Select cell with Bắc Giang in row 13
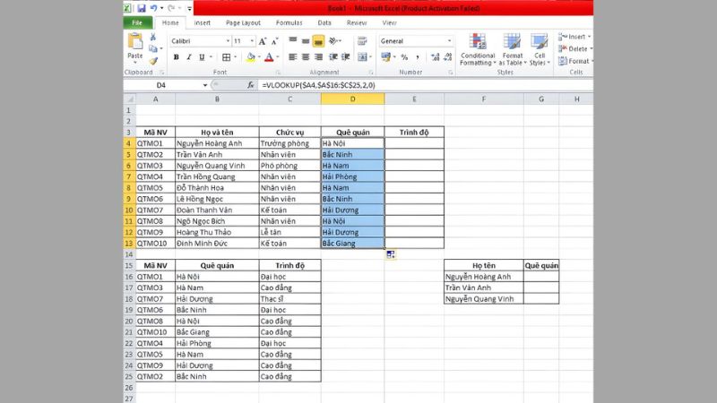Image resolution: width=717 pixels, height=403 pixels. (352, 244)
